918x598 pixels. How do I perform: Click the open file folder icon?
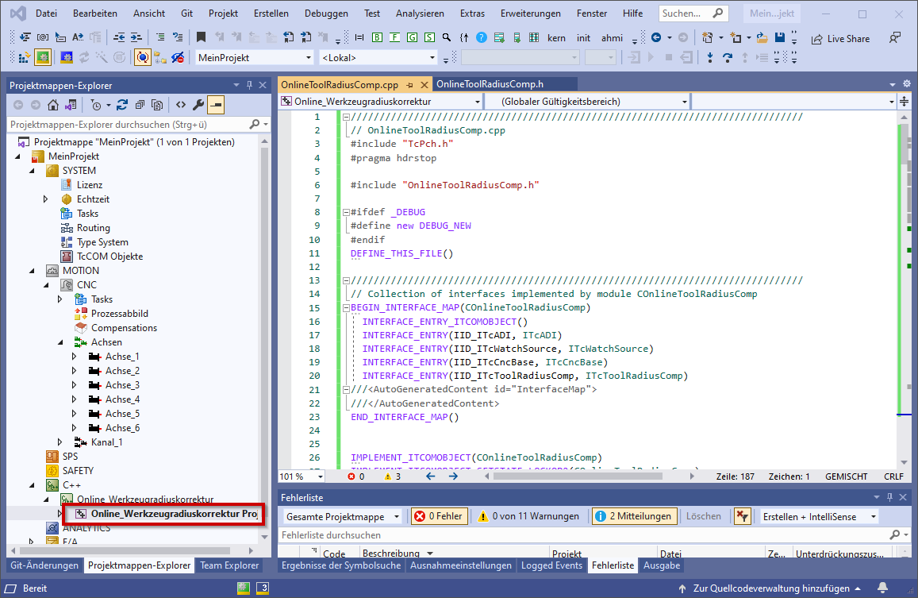point(762,38)
